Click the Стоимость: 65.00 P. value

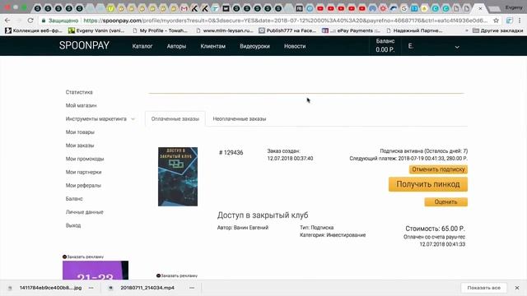pos(435,229)
